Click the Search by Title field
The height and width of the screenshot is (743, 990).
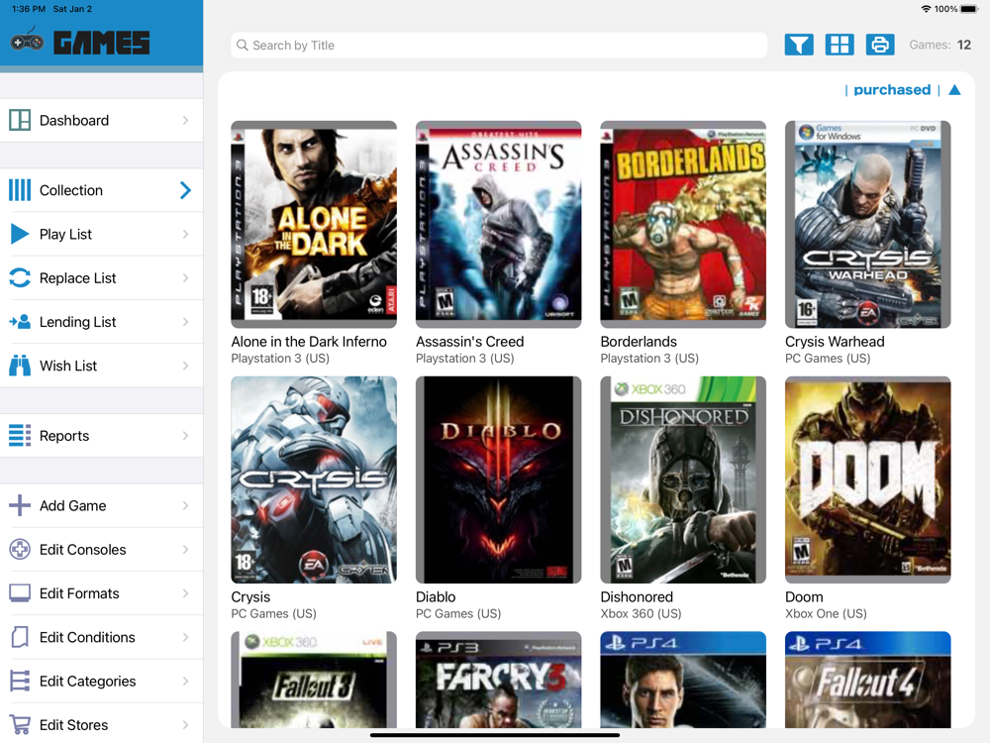[x=499, y=45]
